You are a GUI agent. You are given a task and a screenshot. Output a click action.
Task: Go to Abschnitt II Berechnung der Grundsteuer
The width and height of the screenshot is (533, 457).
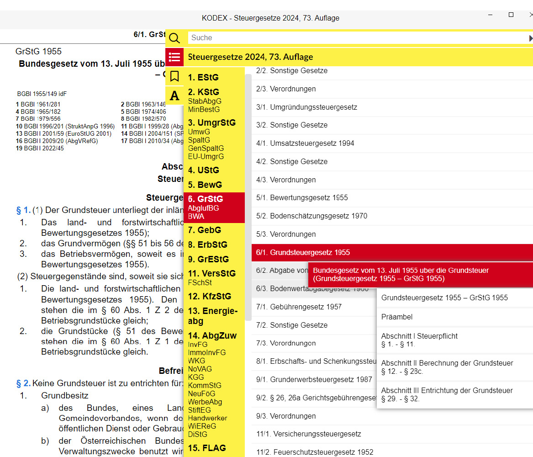coord(455,367)
